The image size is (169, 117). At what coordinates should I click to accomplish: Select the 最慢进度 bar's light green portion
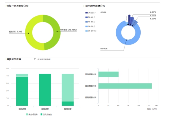tap(68, 88)
